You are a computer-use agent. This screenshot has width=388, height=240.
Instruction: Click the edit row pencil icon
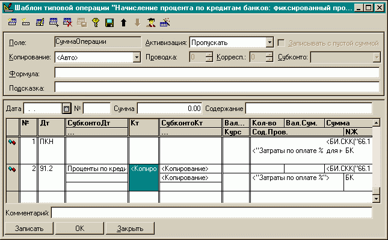[40, 23]
